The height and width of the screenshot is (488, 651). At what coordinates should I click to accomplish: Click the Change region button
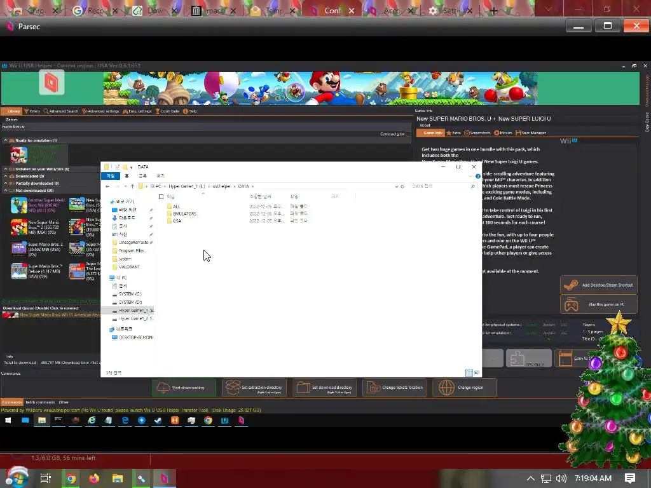coord(465,388)
